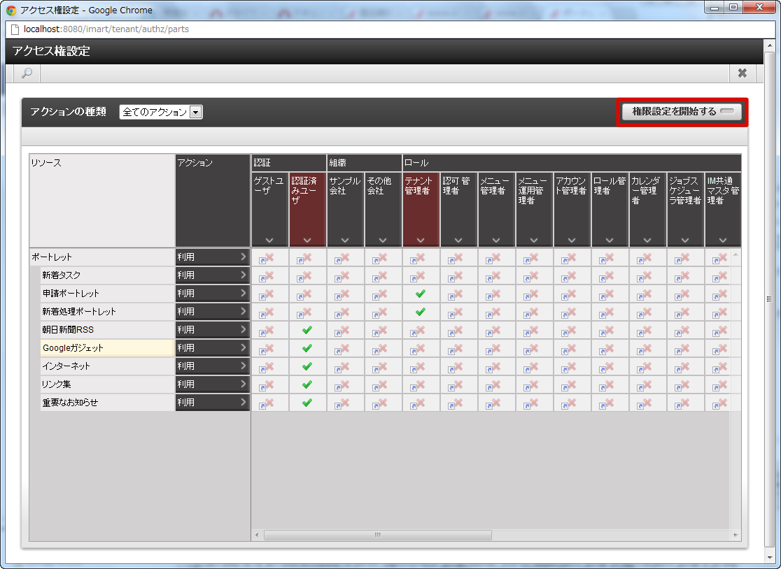Click deny icon for 申請ポートレット IM共通マスタ管理者
Image resolution: width=781 pixels, height=569 pixels.
click(719, 294)
